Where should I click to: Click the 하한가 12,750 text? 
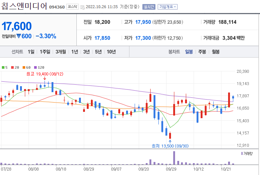click(x=168, y=38)
